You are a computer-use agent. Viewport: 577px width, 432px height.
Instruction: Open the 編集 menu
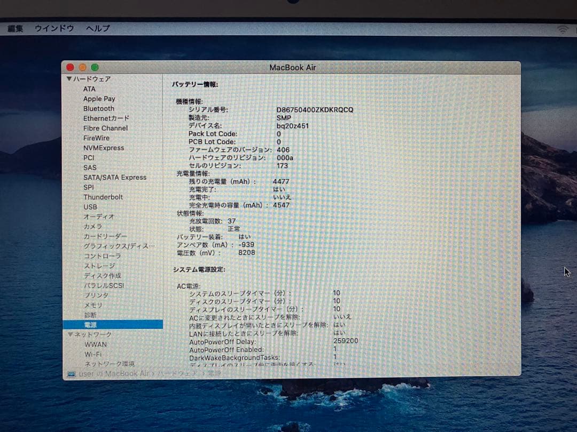coord(17,28)
